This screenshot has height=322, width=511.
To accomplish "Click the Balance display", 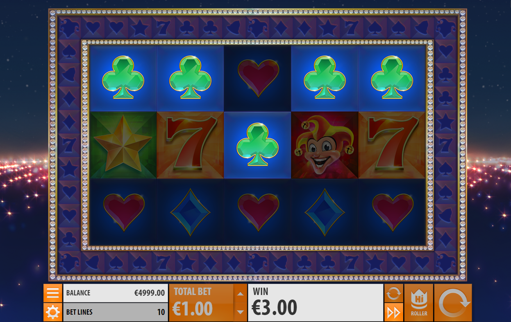I will coord(116,293).
